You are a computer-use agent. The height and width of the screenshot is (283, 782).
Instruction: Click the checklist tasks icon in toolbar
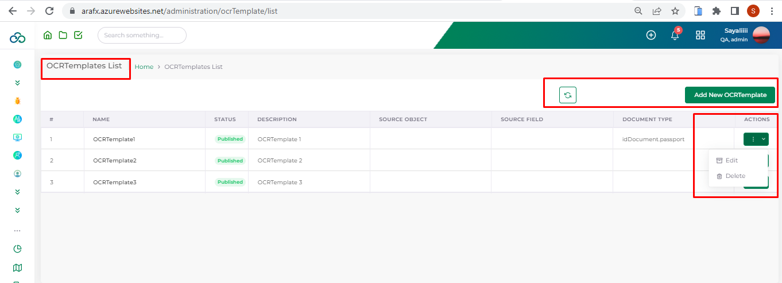pos(78,36)
